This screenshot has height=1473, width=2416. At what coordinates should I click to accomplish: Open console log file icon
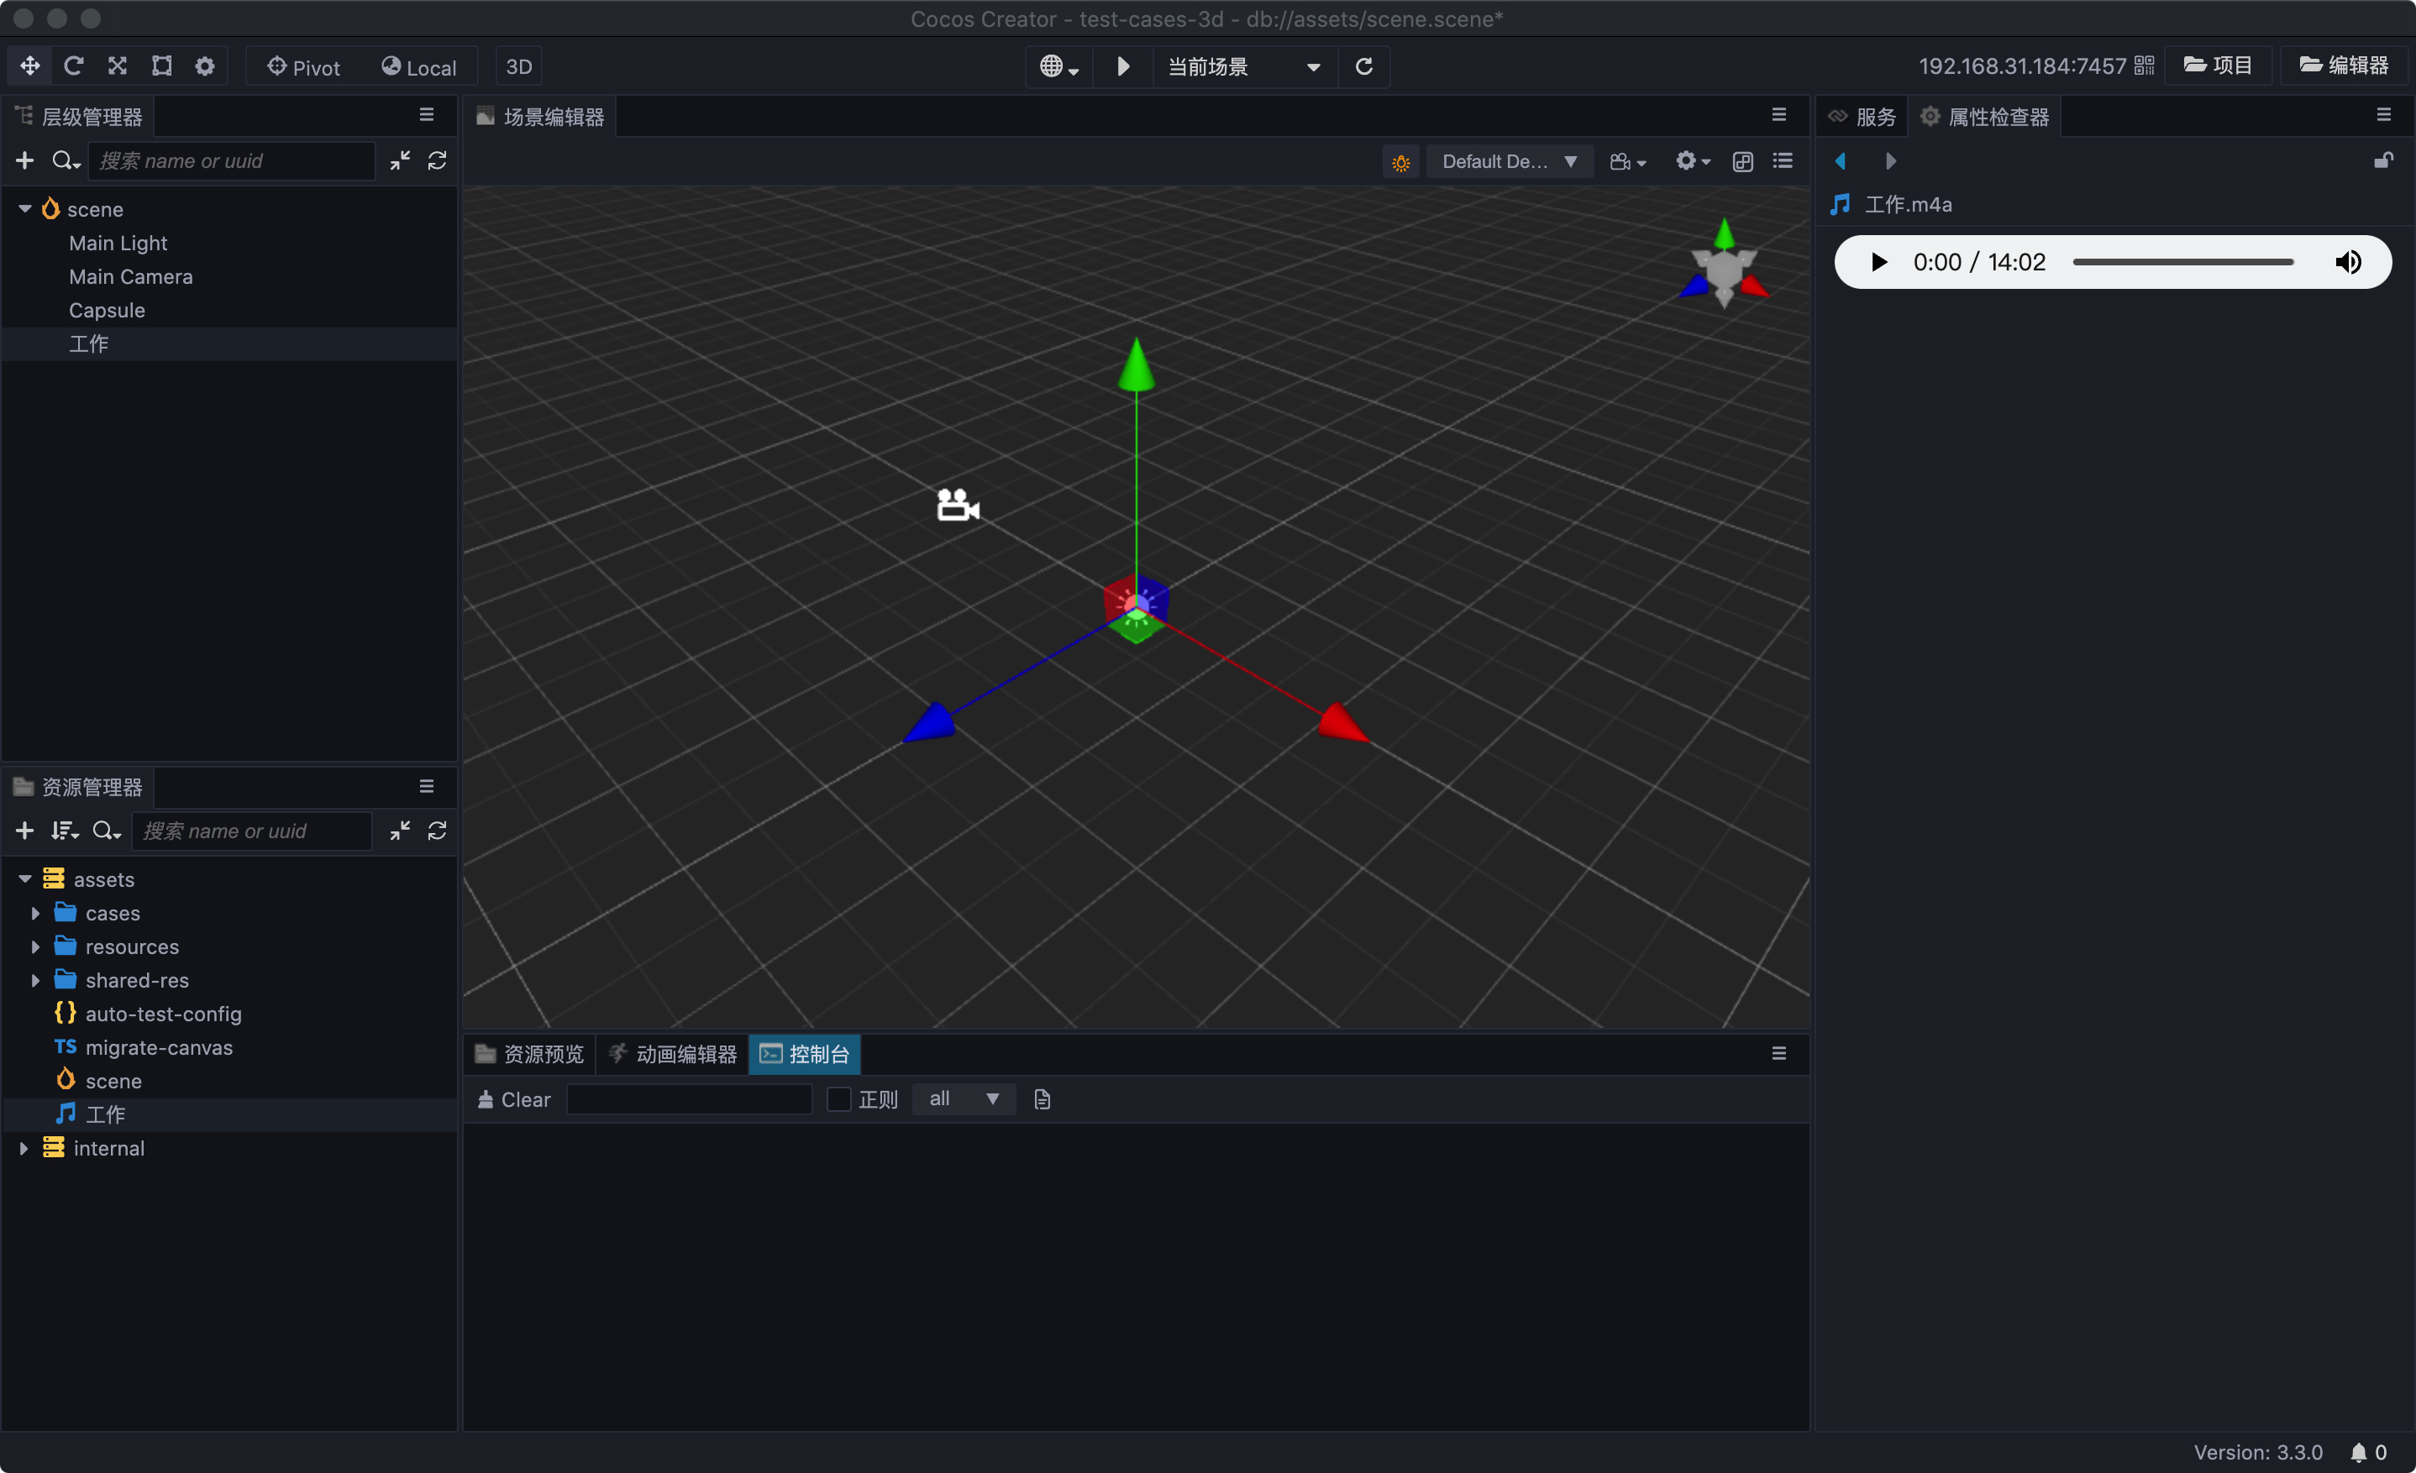[x=1042, y=1099]
